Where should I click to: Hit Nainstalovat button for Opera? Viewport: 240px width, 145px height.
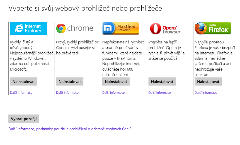tap(162, 82)
